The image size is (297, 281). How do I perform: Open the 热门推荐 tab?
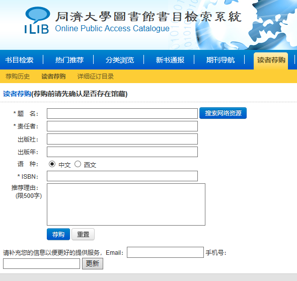[69, 60]
